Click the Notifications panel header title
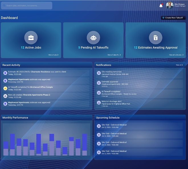The height and width of the screenshot is (169, 188). [103, 65]
